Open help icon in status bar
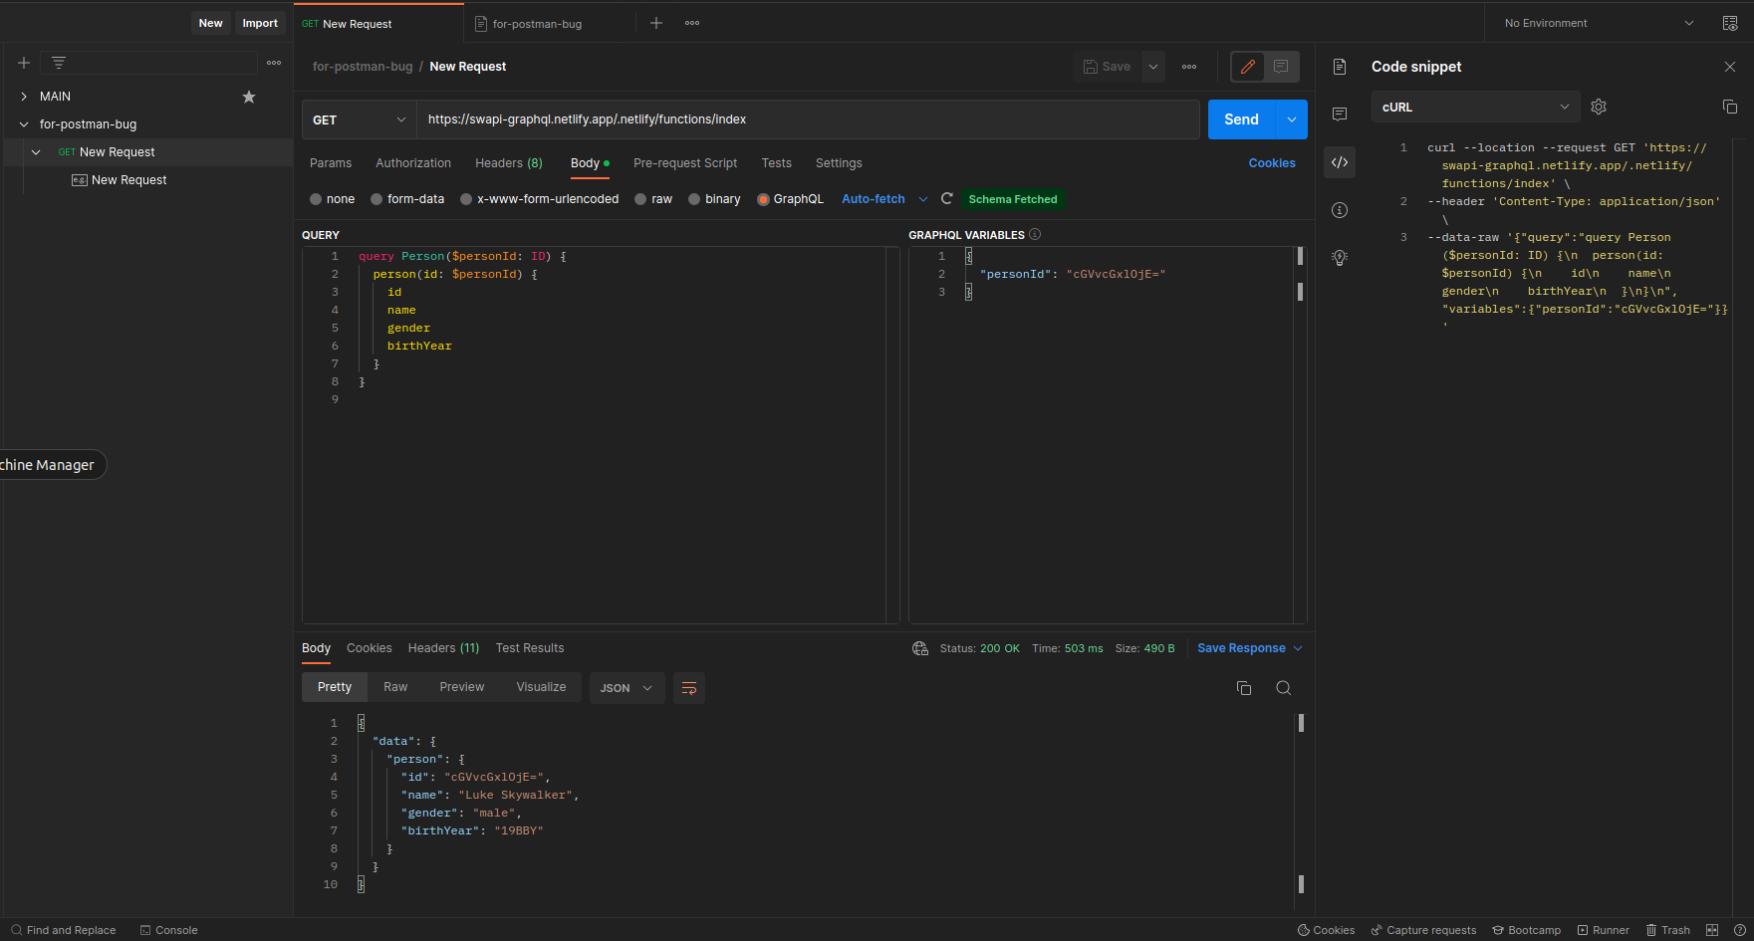This screenshot has width=1754, height=941. click(1740, 930)
